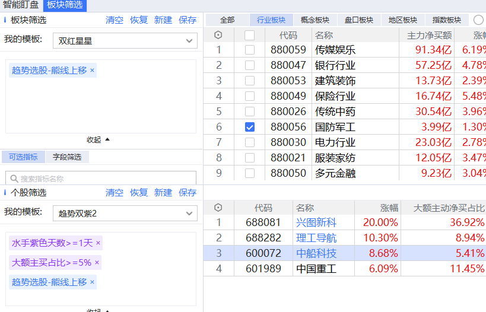
Task: Click sector name 多元金融
Action: pos(335,173)
